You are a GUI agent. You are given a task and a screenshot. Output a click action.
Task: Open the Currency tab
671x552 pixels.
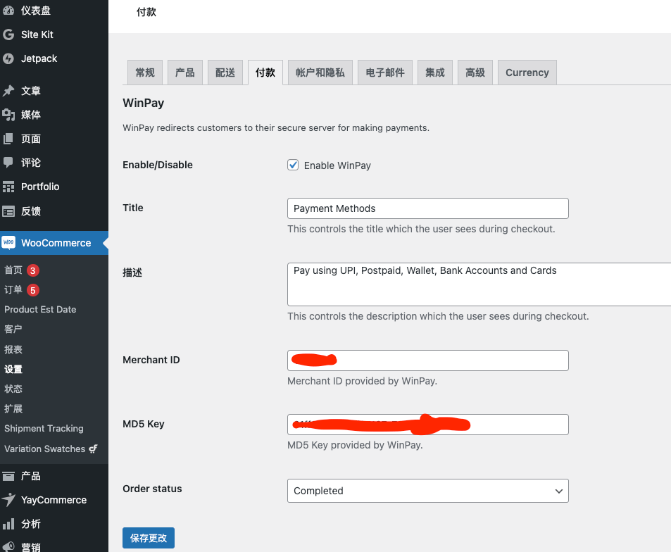(x=527, y=73)
